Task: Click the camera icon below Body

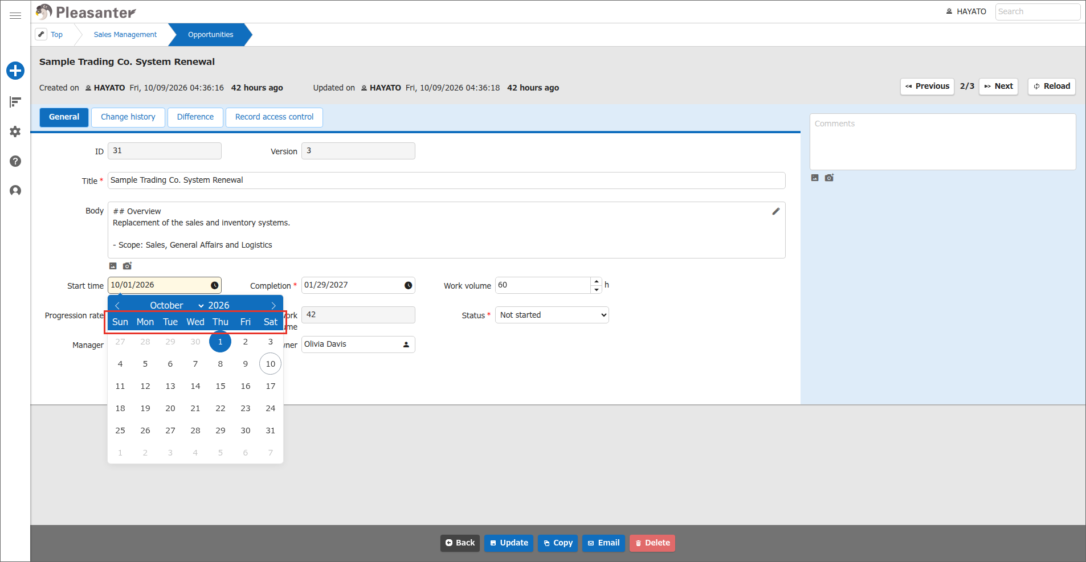Action: coord(127,266)
